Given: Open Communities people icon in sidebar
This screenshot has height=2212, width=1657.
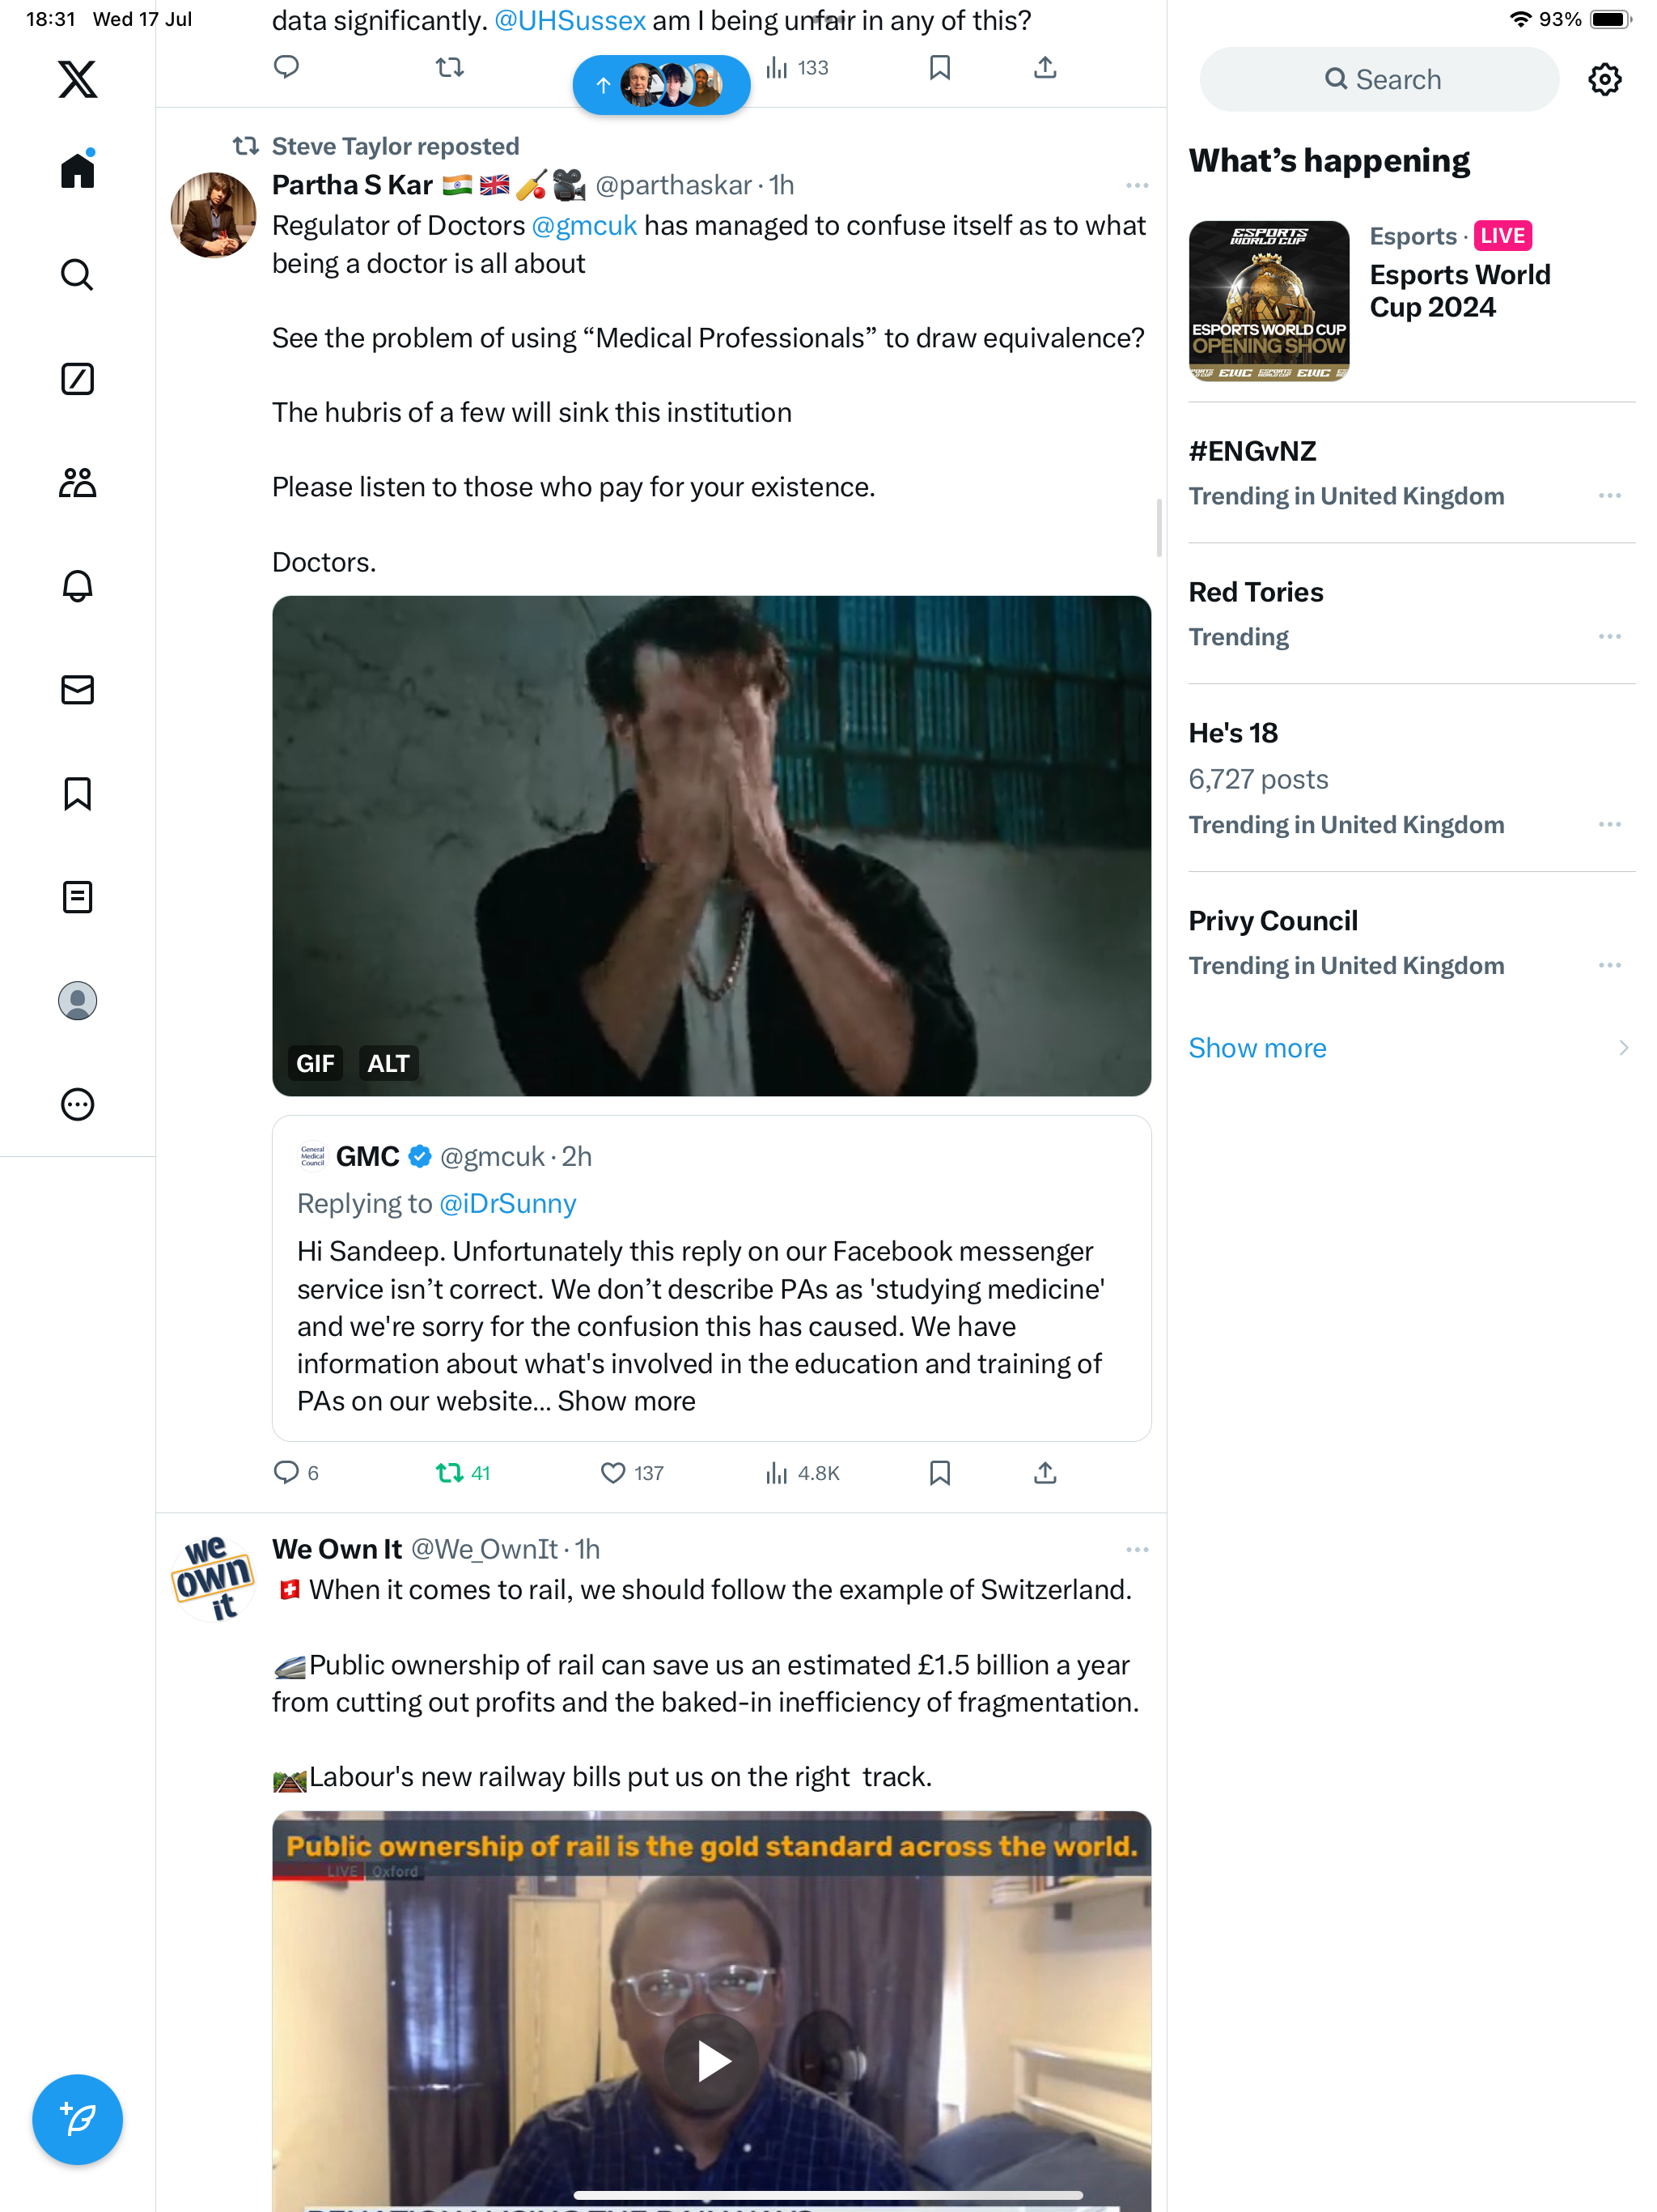Looking at the screenshot, I should tap(77, 483).
